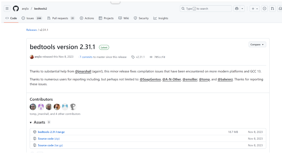Open the bedtools2 repository link

pyautogui.click(x=41, y=9)
